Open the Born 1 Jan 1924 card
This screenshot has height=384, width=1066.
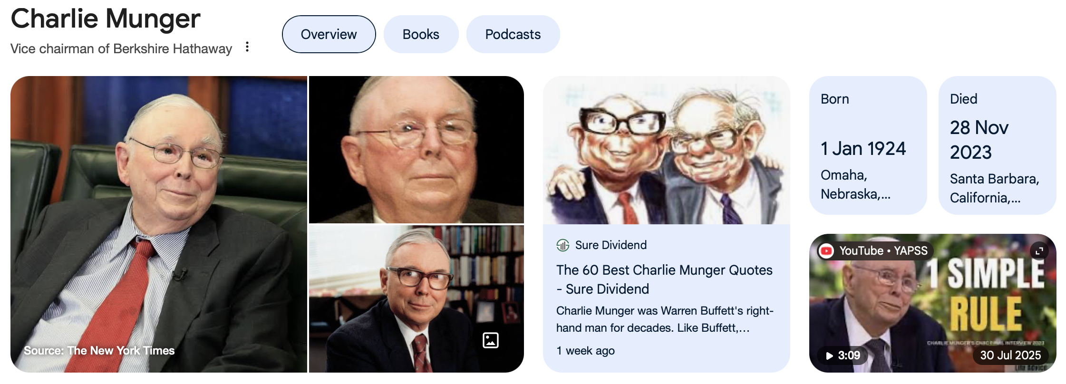(868, 145)
